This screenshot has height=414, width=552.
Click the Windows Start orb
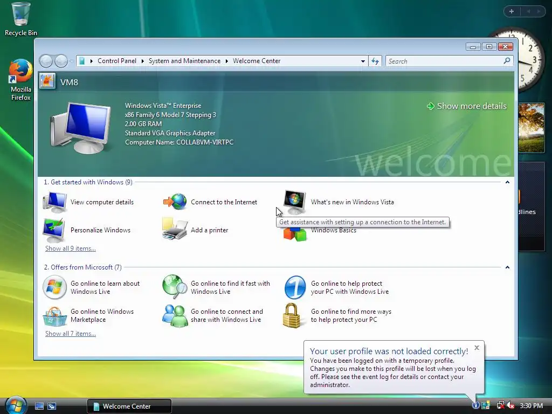(x=16, y=405)
